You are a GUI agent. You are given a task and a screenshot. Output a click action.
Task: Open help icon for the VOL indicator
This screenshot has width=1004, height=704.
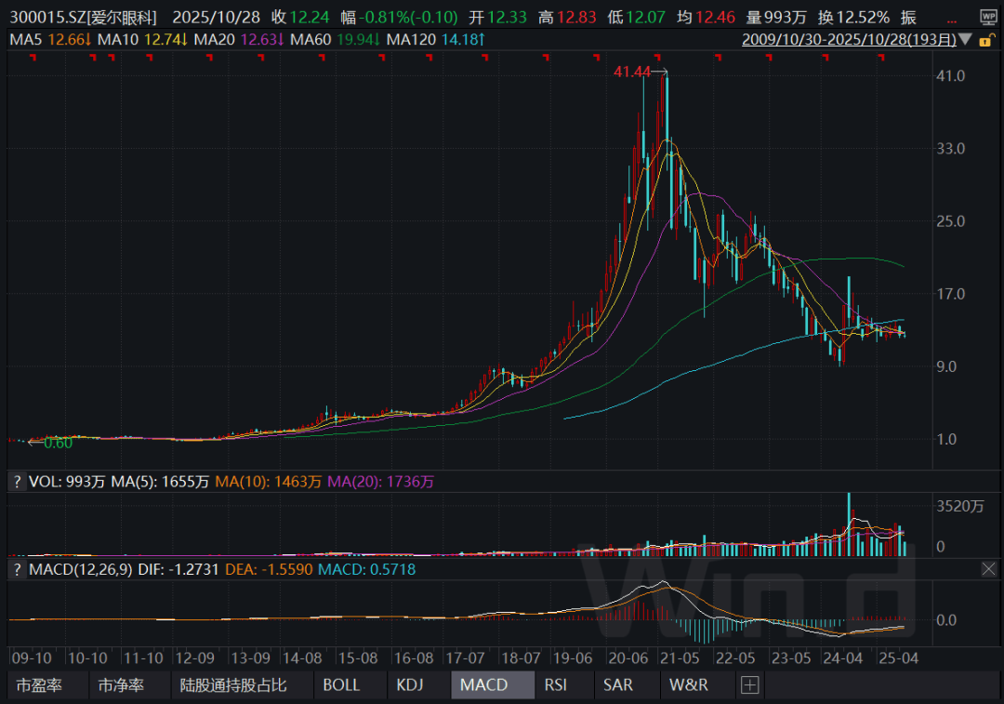coord(16,482)
